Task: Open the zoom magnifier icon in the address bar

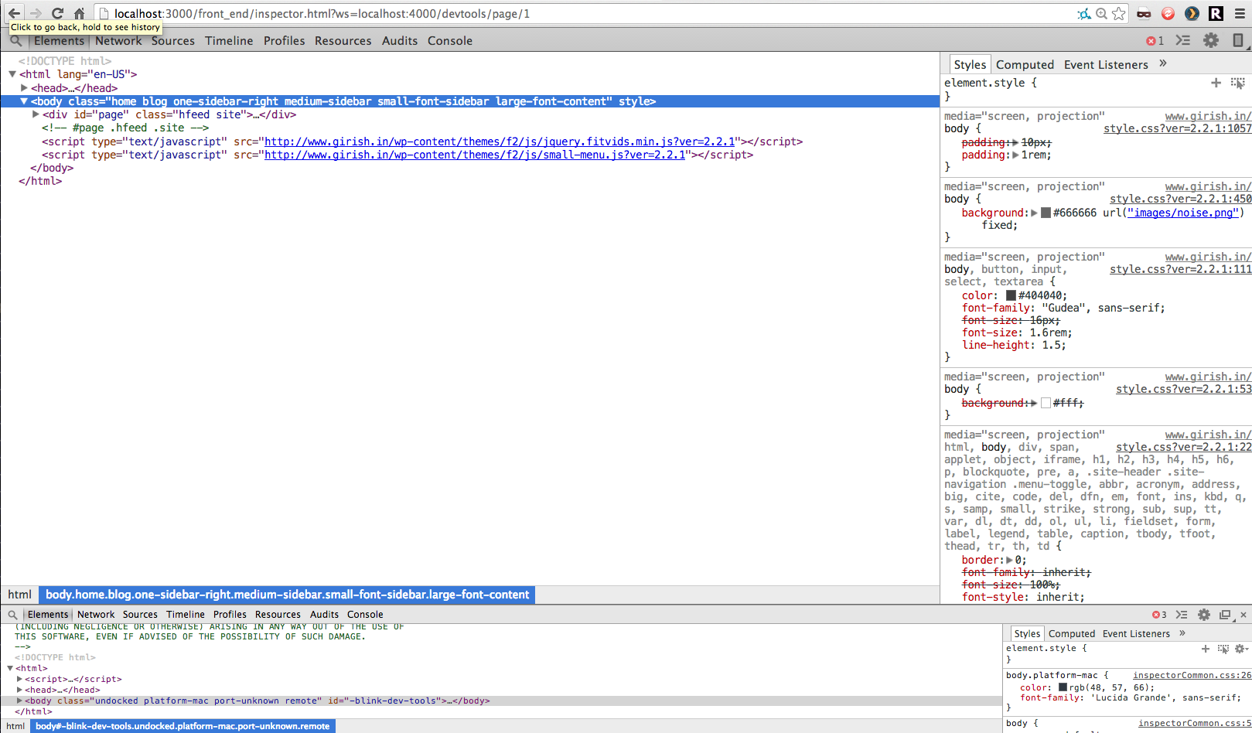Action: tap(1101, 13)
